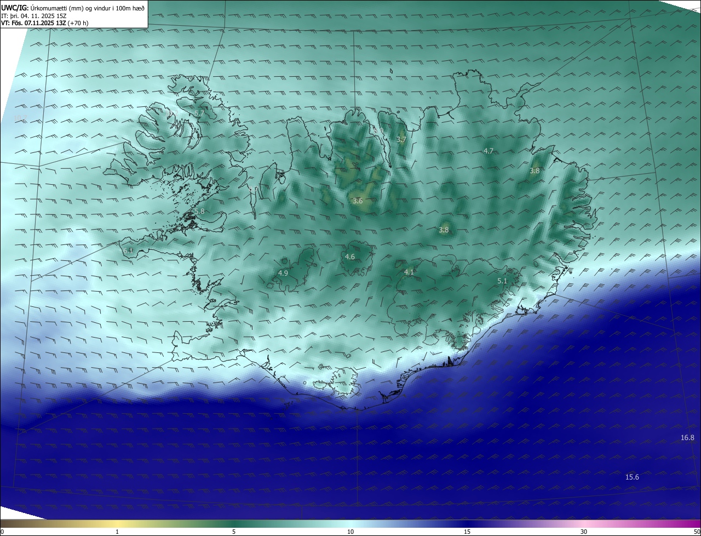Click the 3.6 precipitation value label
This screenshot has width=701, height=536.
[x=358, y=201]
